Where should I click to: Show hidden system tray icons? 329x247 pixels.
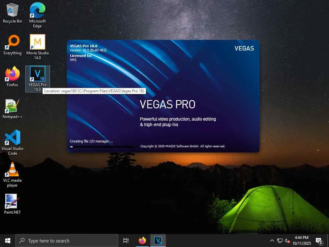(272, 241)
